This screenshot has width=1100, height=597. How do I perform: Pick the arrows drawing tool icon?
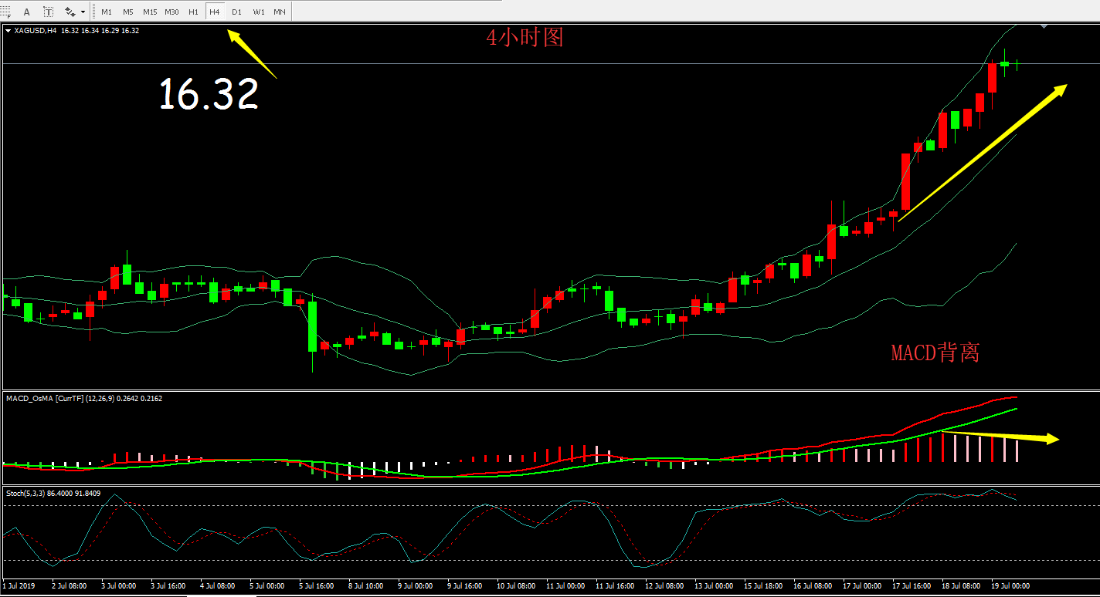click(x=70, y=12)
